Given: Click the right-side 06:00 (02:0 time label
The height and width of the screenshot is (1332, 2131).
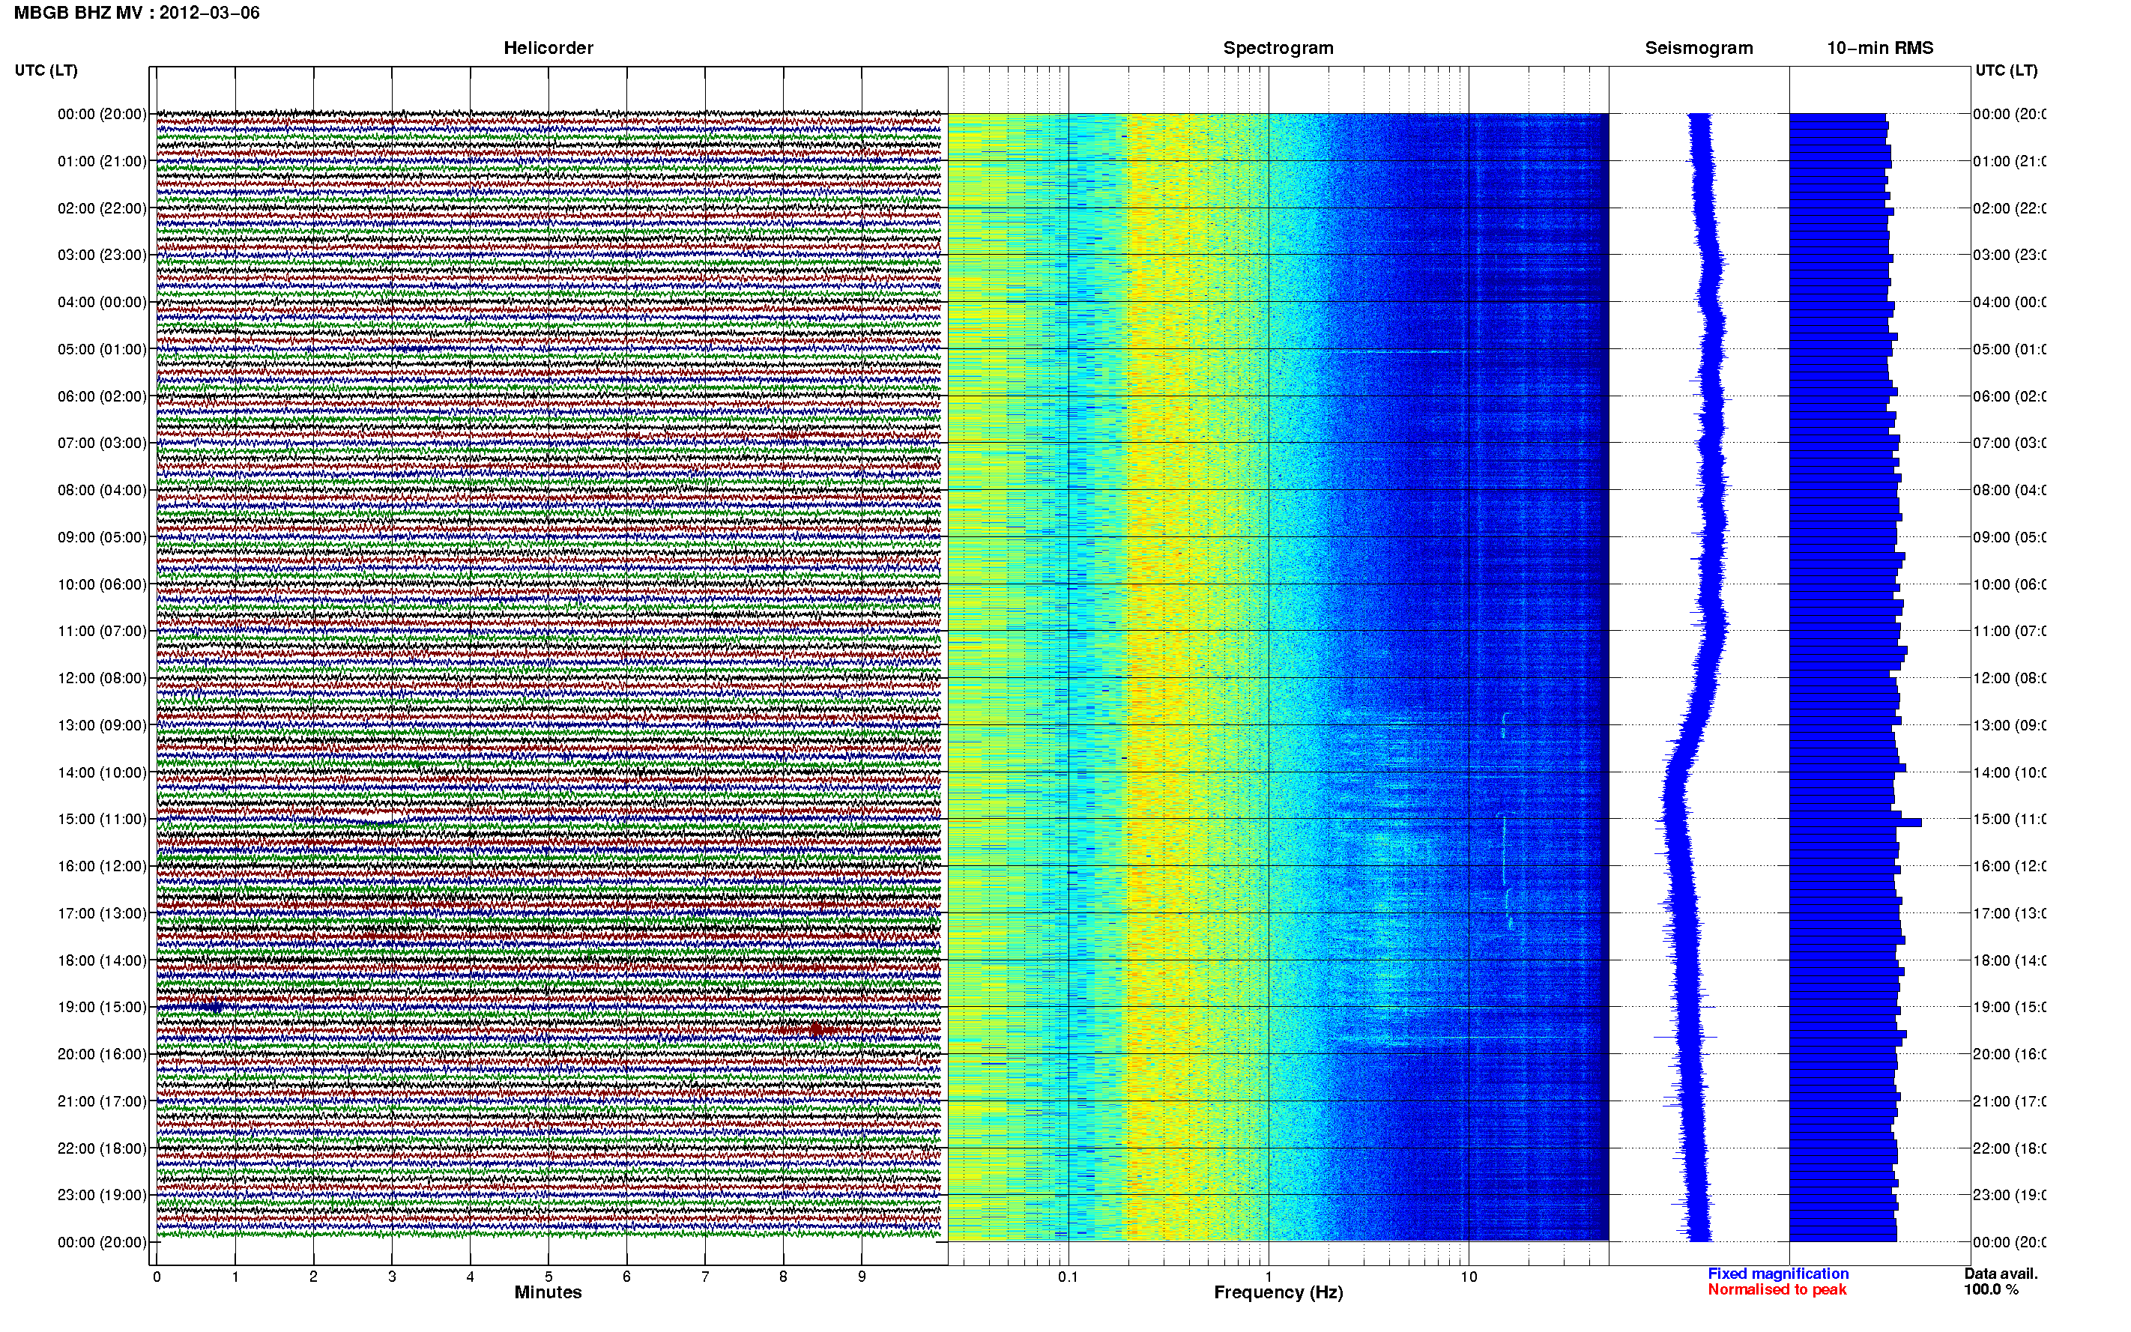Looking at the screenshot, I should tap(2009, 396).
